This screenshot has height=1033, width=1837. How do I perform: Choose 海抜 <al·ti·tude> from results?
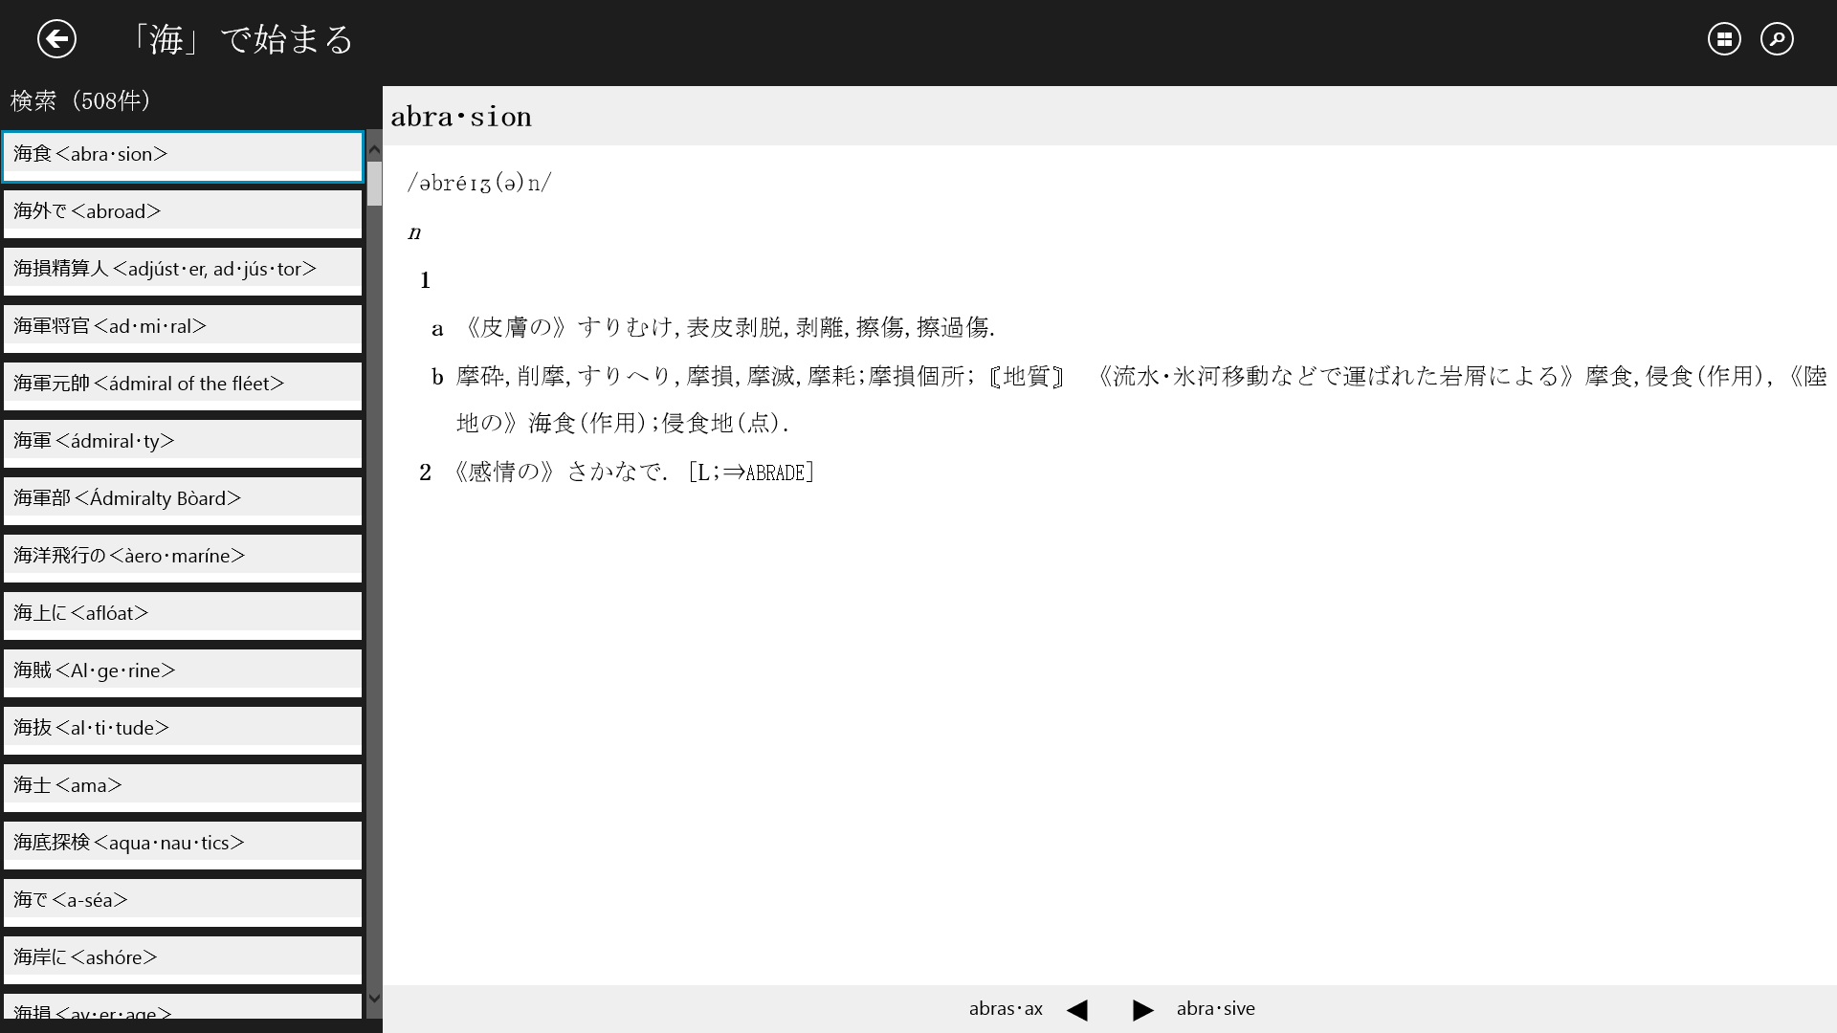click(x=183, y=729)
